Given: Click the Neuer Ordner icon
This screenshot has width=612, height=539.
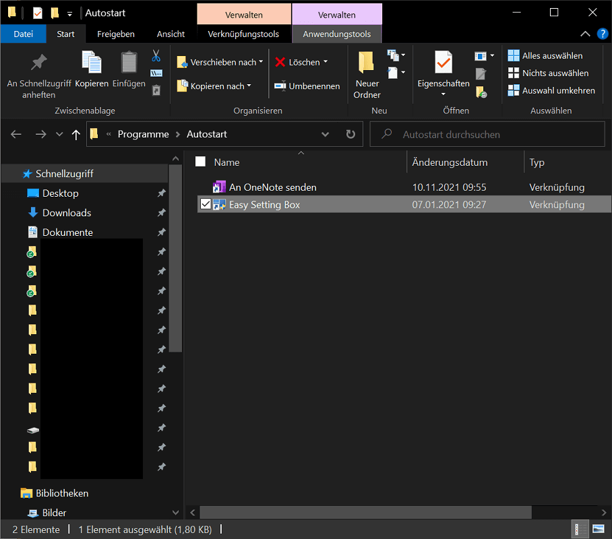Looking at the screenshot, I should point(367,62).
